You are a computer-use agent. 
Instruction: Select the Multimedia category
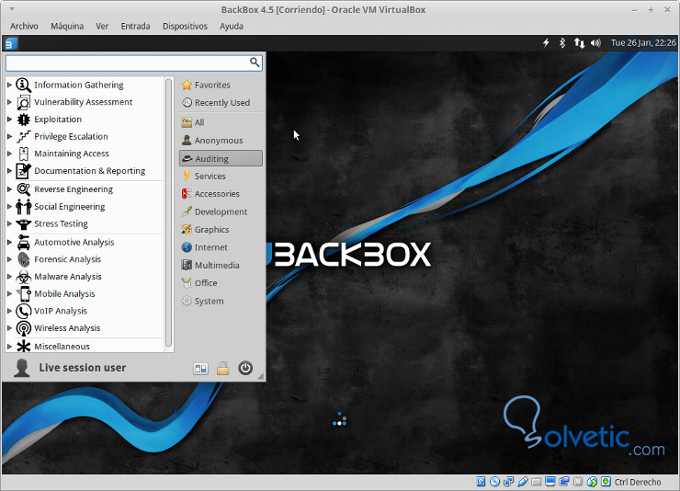[221, 265]
